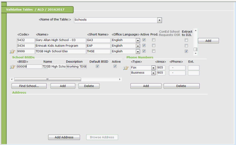Click the hand pointer icon beside code 9999
Image resolution: width=236 pixels, height=145 pixels.
(x=12, y=52)
